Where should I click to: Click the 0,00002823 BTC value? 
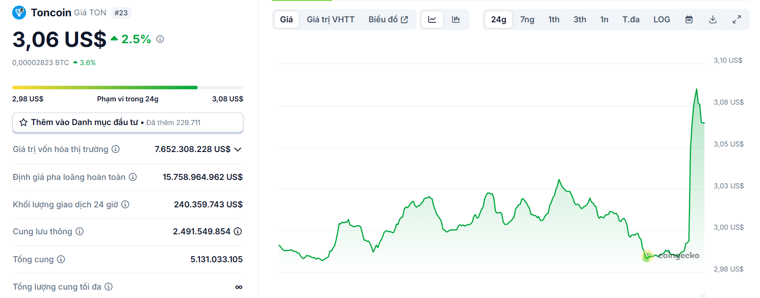click(x=40, y=63)
